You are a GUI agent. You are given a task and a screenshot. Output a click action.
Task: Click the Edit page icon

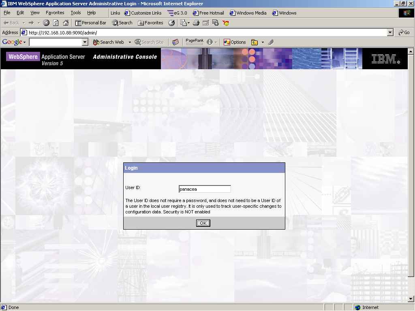coord(205,23)
